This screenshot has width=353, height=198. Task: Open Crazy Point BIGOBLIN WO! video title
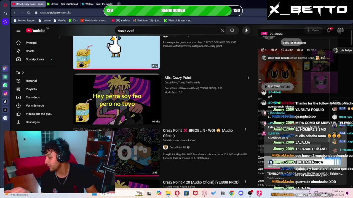(x=198, y=133)
